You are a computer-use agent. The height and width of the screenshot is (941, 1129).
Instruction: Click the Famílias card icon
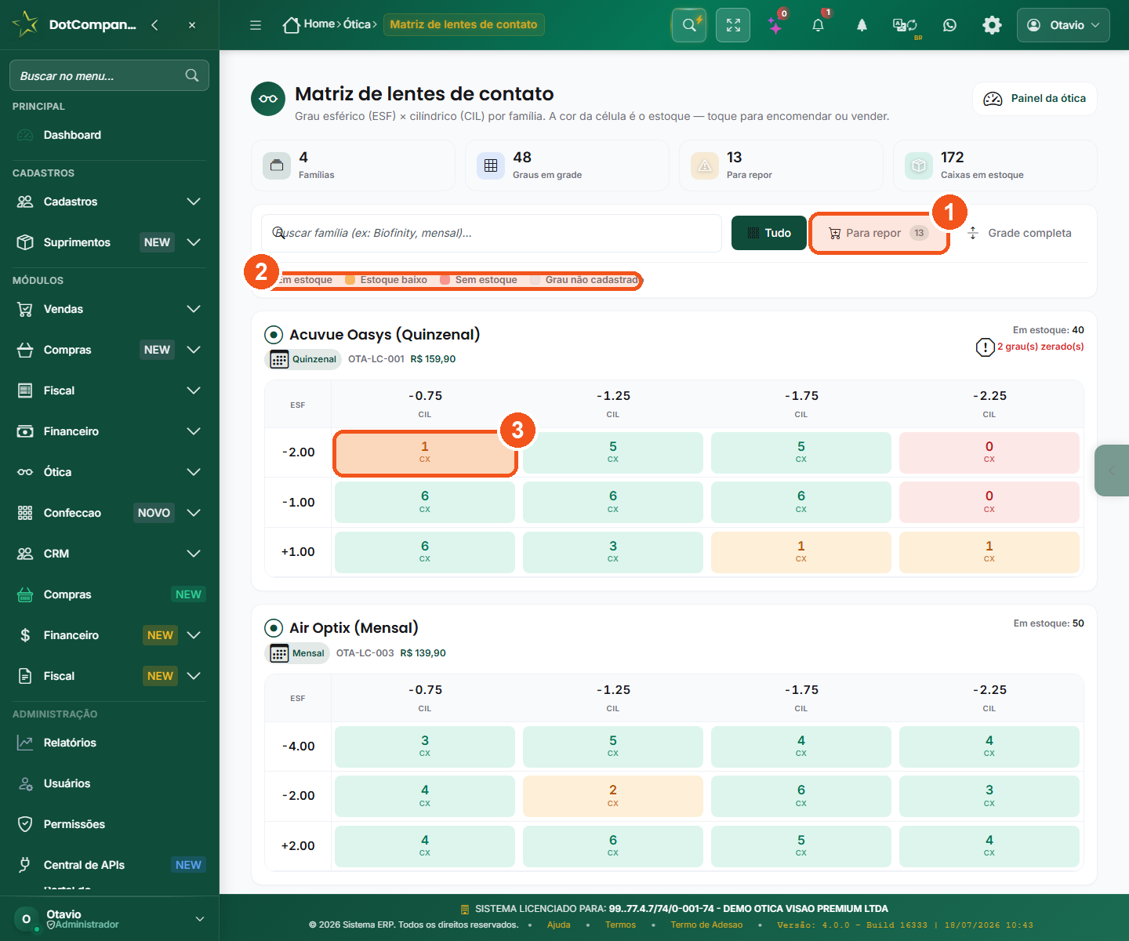coord(276,165)
